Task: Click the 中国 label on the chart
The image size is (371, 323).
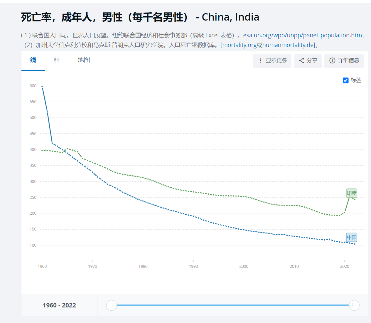Action: tap(352, 237)
